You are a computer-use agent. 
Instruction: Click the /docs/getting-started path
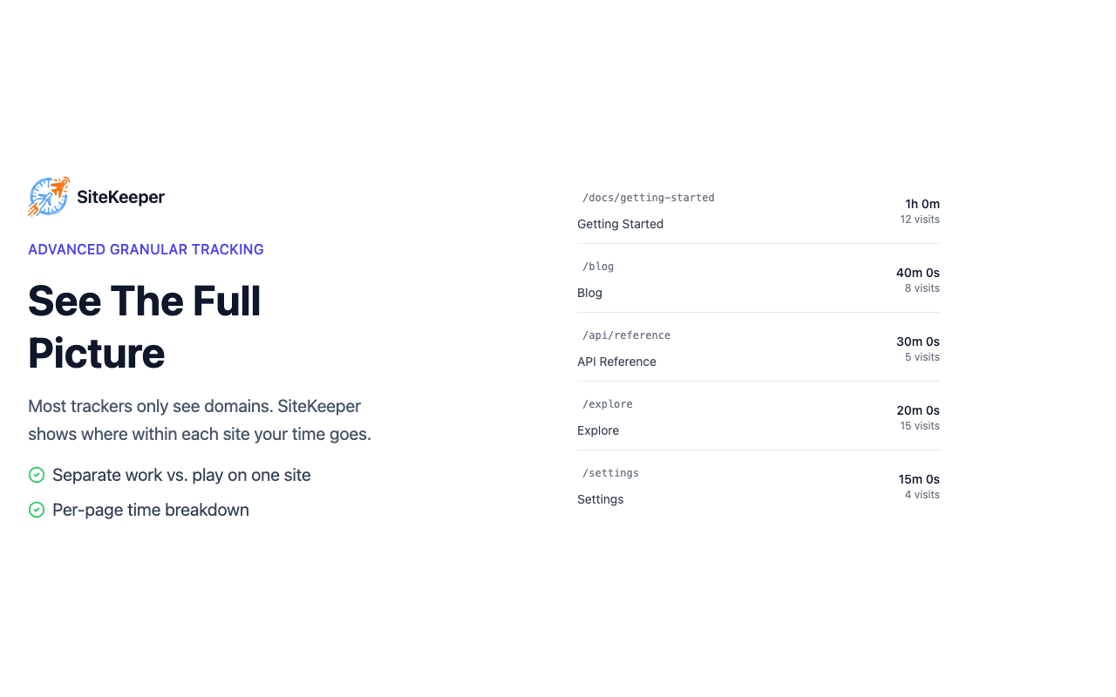click(648, 198)
